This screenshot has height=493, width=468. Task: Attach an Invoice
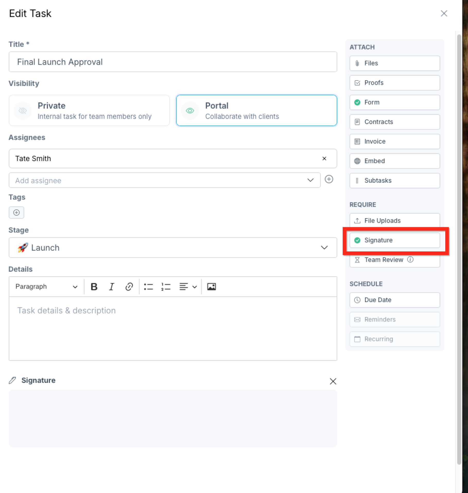(x=395, y=142)
